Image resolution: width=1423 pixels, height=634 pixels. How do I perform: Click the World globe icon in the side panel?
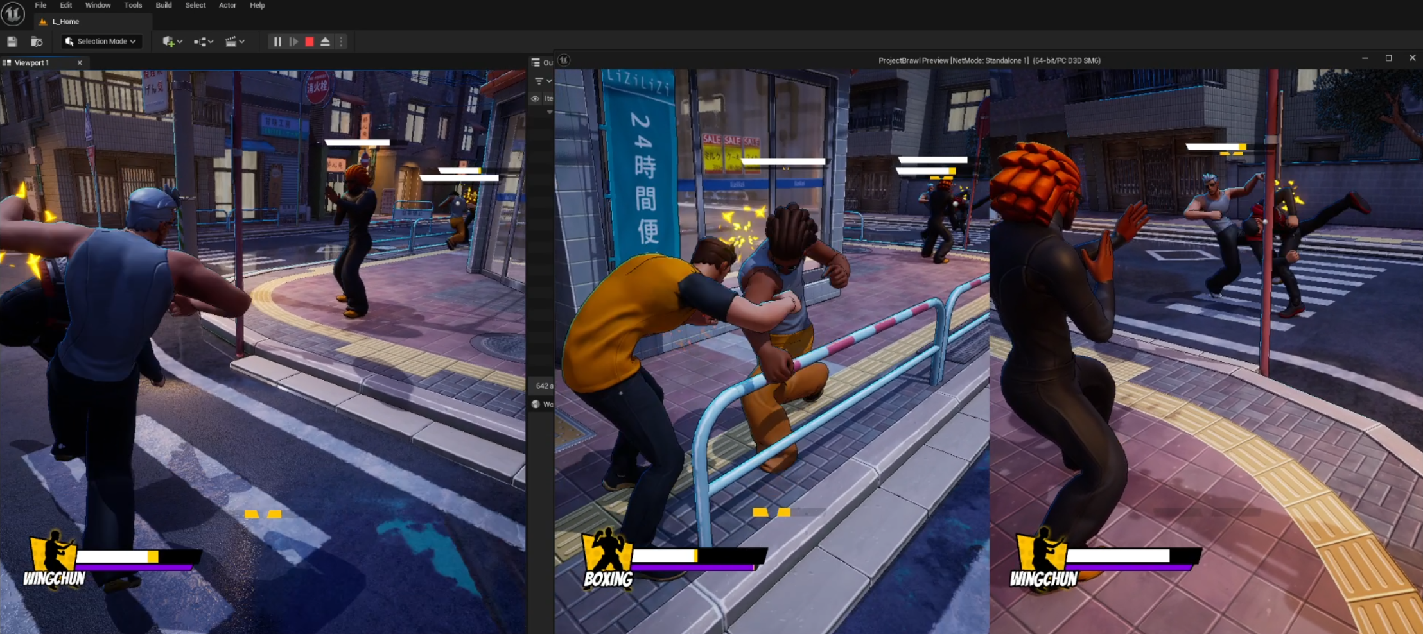[536, 404]
